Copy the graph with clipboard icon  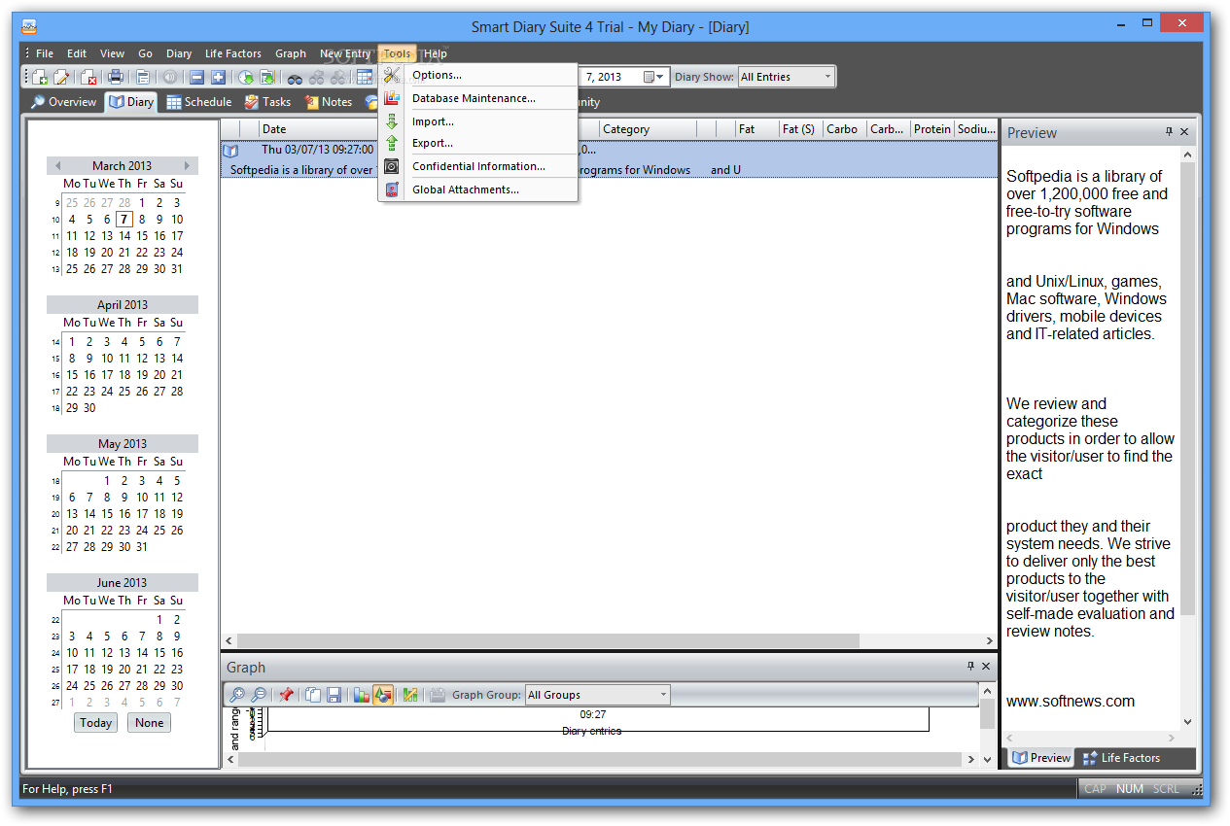pyautogui.click(x=312, y=695)
